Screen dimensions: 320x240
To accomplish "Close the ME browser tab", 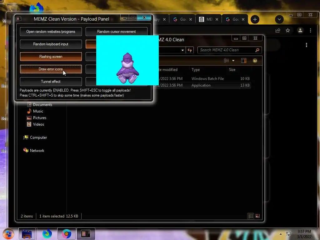I will (217, 19).
